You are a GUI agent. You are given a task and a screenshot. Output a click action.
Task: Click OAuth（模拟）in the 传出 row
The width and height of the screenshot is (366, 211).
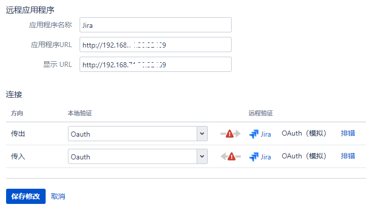pos(304,134)
